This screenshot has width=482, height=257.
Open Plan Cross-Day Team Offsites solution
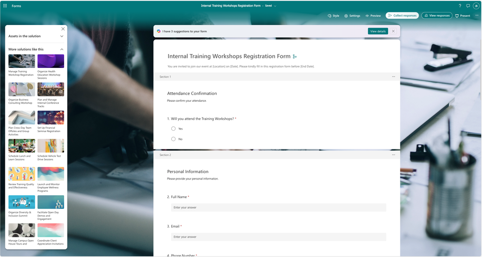(x=22, y=123)
